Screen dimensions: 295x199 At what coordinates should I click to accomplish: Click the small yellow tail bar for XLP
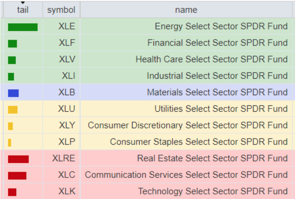click(9, 142)
